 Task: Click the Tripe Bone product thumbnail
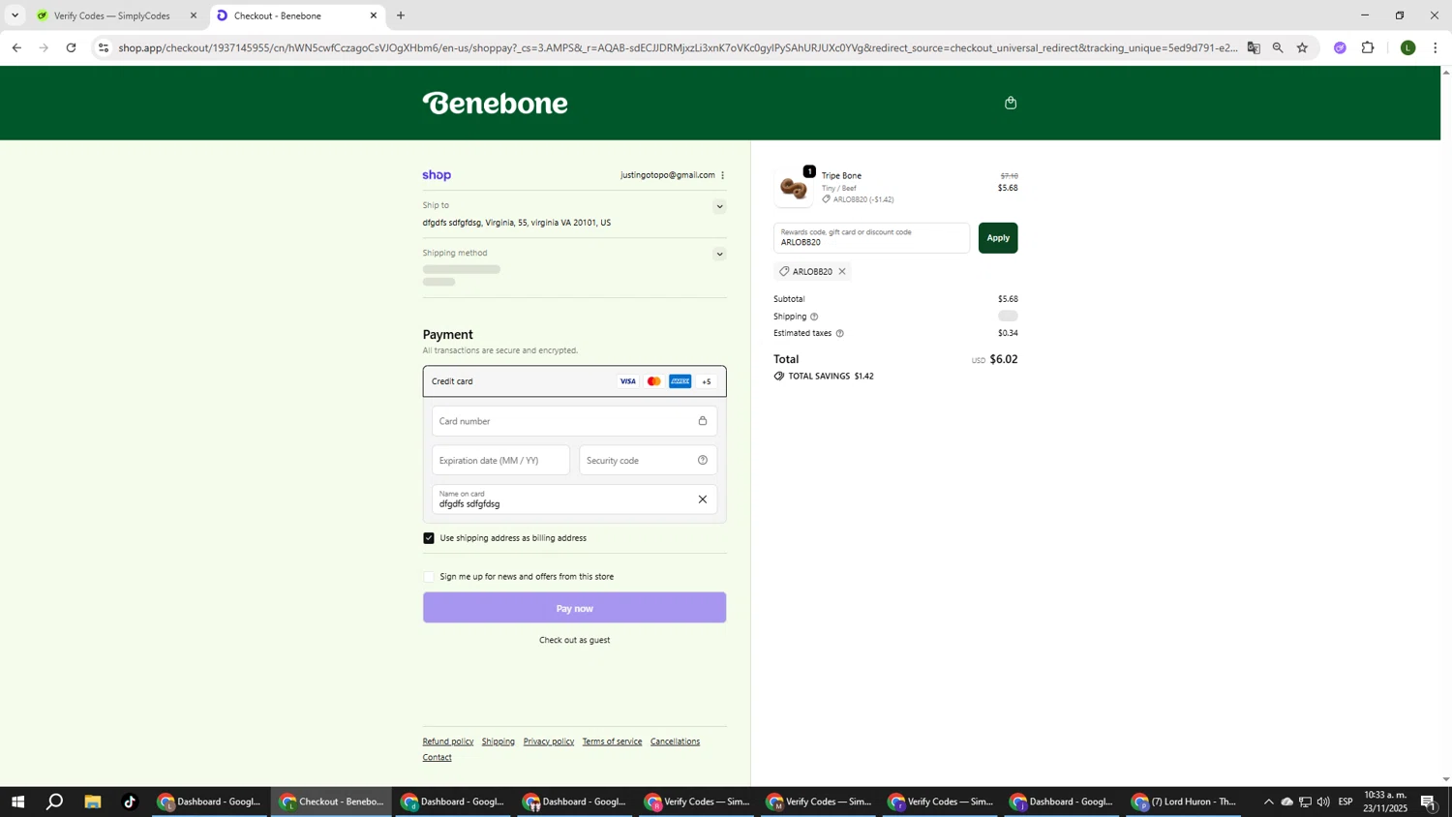point(795,188)
